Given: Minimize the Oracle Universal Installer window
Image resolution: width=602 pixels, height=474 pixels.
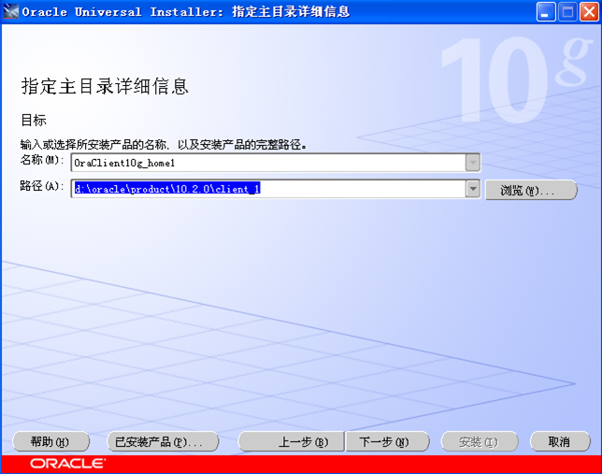Looking at the screenshot, I should 546,12.
